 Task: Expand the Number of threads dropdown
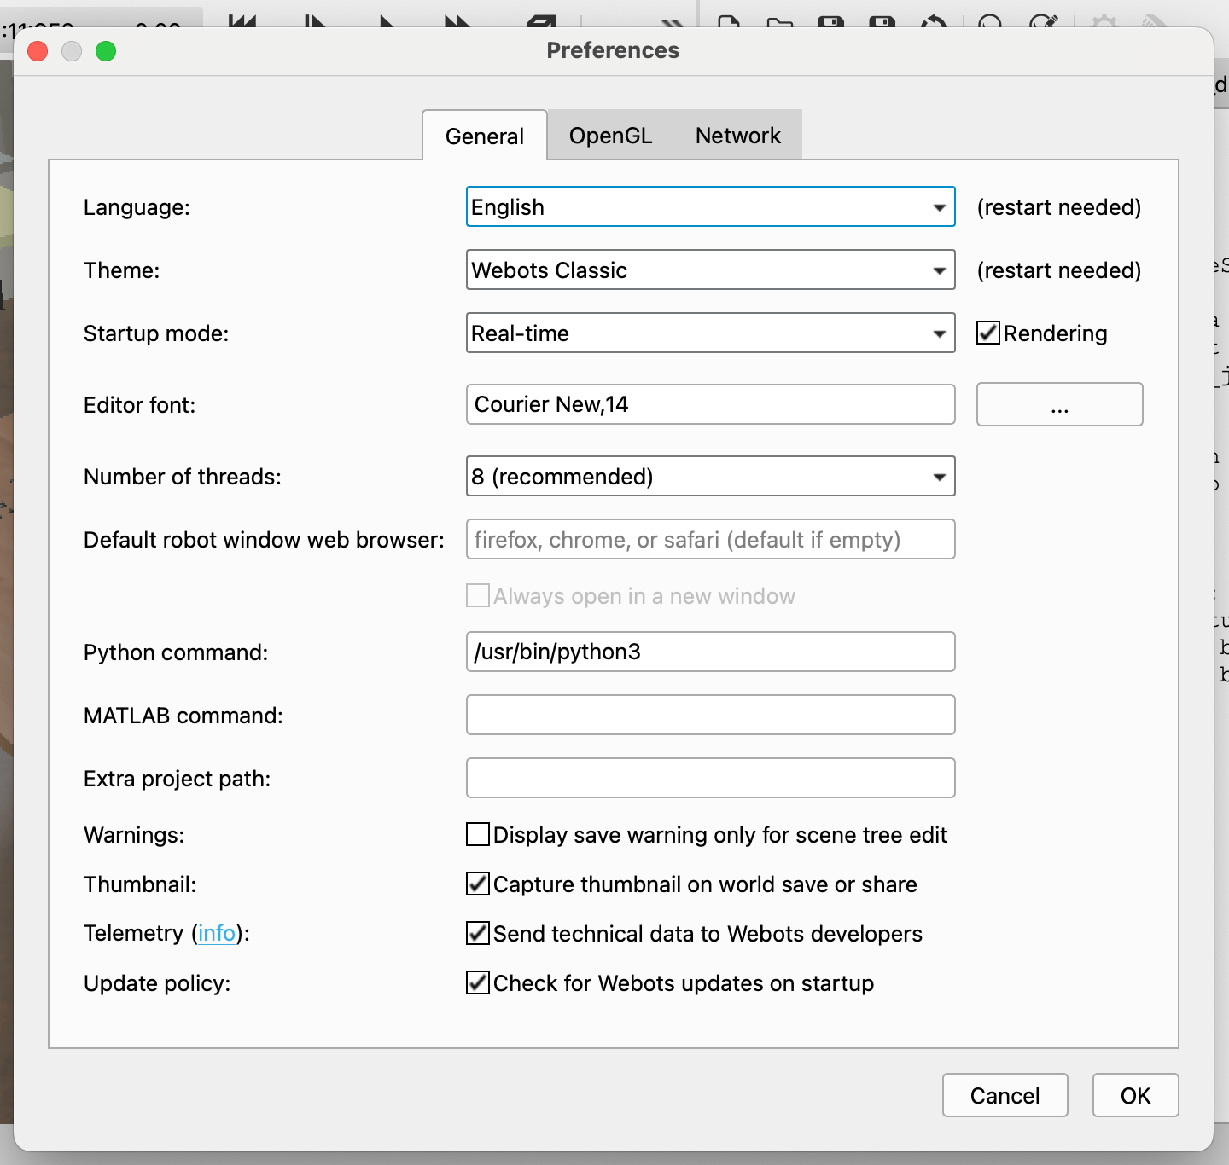(x=710, y=477)
